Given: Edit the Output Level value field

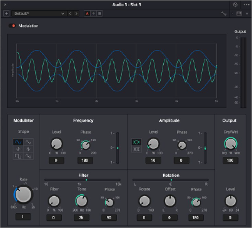Looking at the screenshot, I should tap(230, 217).
